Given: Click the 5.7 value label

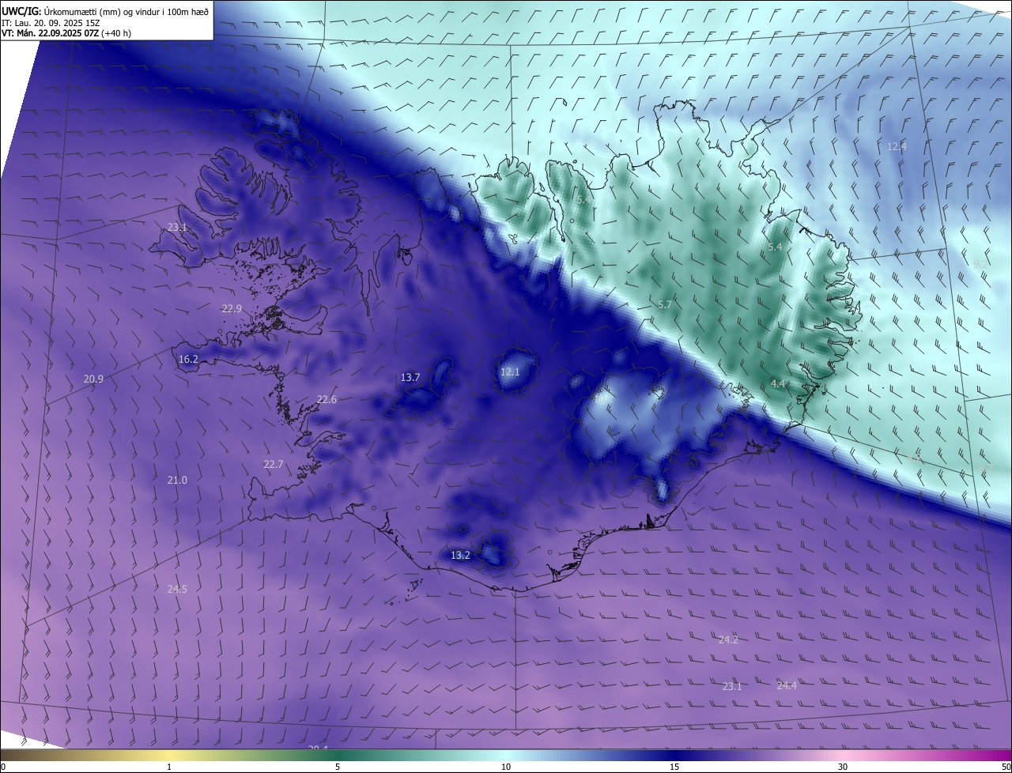Looking at the screenshot, I should 664,304.
